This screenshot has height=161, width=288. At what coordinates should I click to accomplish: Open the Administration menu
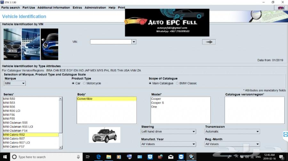[x=95, y=8]
